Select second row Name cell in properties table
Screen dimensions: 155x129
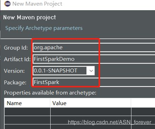27,120
